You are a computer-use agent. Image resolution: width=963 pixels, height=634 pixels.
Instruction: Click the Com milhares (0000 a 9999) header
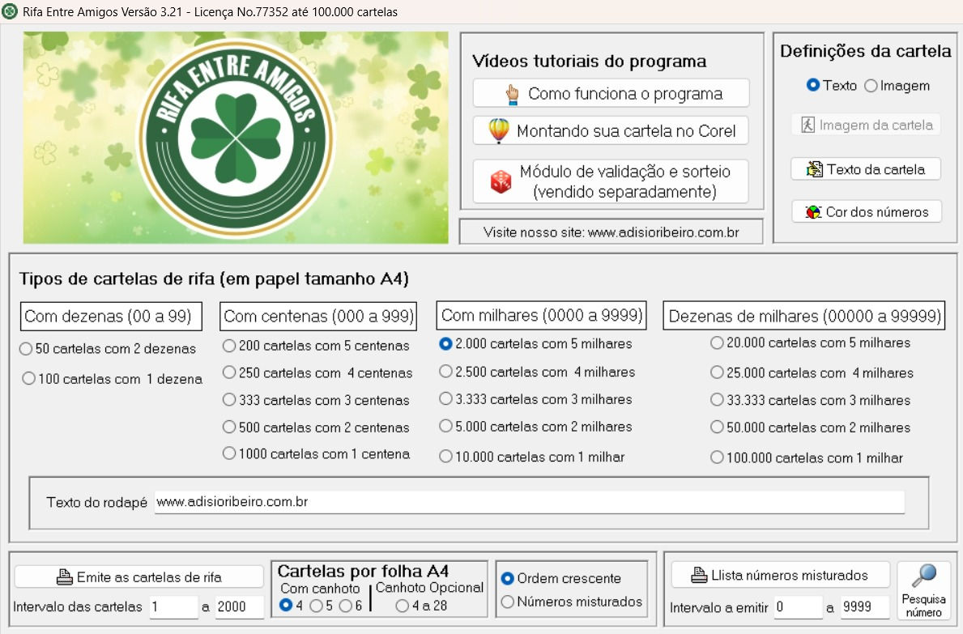542,316
